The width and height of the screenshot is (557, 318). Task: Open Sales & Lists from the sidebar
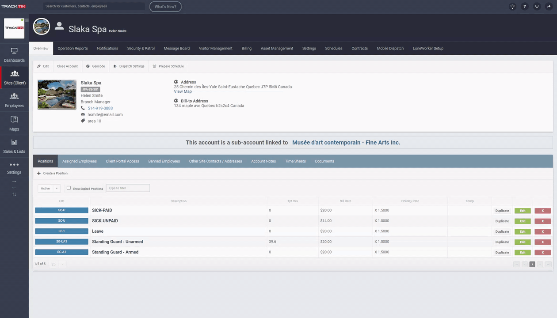point(14,145)
